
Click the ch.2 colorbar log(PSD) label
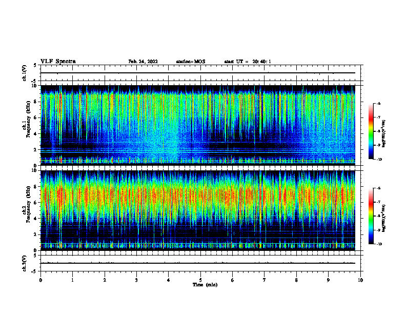pos(384,218)
